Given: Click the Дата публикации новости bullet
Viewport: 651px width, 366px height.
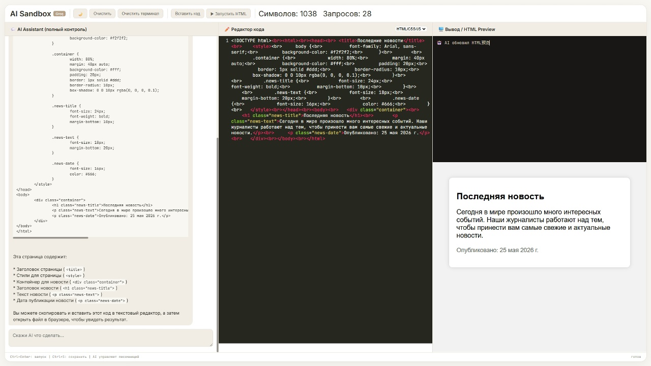Looking at the screenshot, I should (71, 300).
